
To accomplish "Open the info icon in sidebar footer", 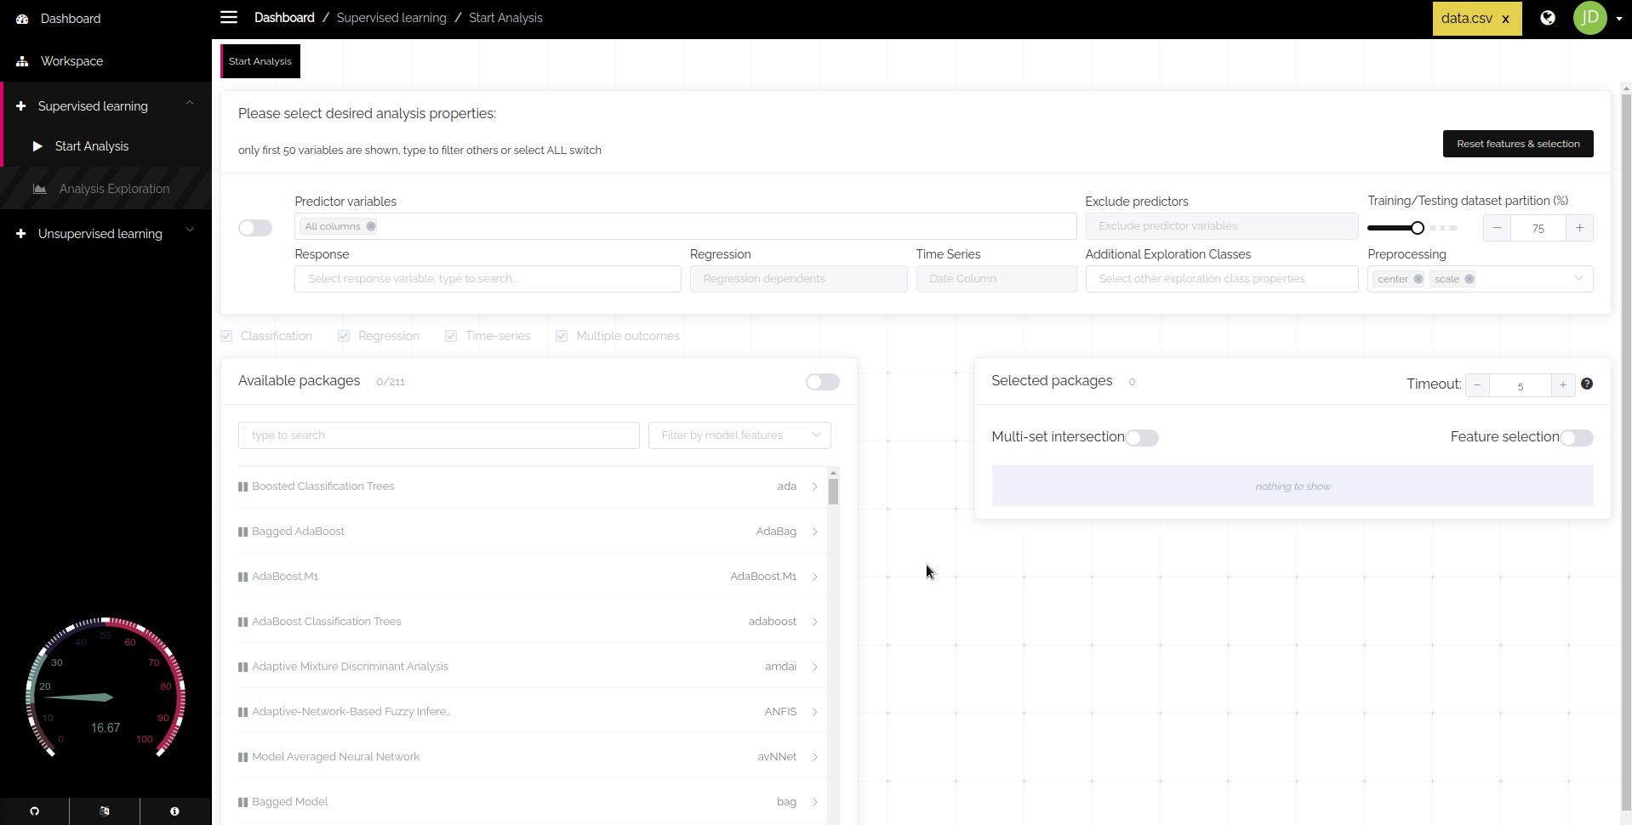I will point(174,811).
